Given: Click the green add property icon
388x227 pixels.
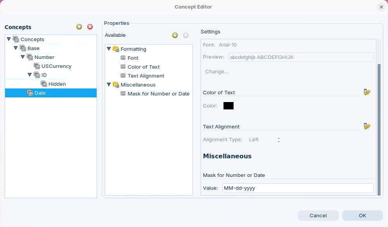Looking at the screenshot, I should click(x=175, y=35).
